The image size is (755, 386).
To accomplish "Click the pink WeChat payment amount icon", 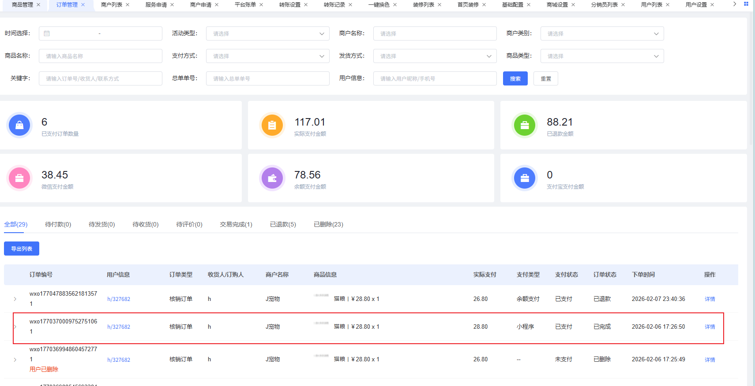I will click(19, 178).
